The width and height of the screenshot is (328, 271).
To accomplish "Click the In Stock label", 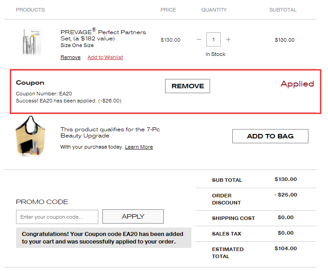I will click(x=215, y=54).
